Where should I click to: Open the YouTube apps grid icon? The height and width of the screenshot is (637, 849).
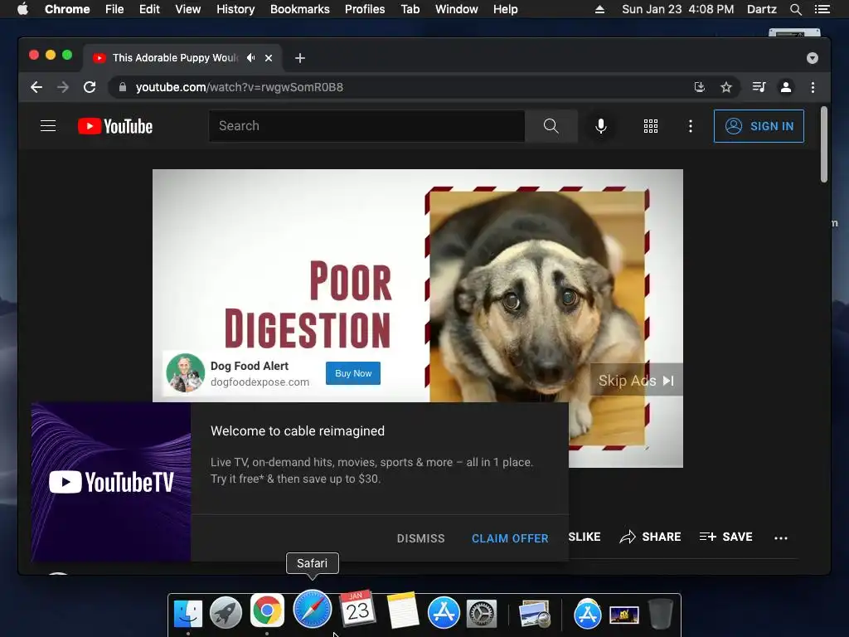pyautogui.click(x=650, y=126)
